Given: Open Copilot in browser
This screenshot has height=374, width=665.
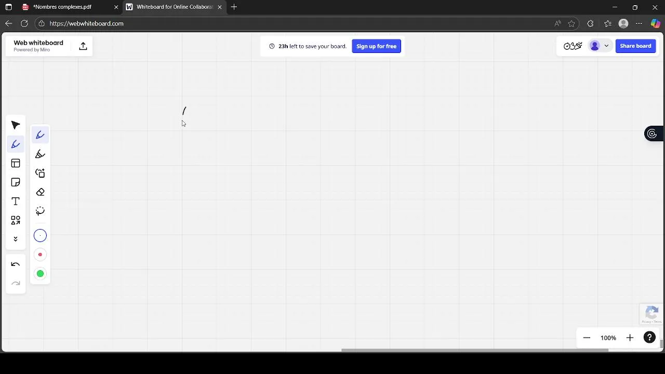Looking at the screenshot, I should click(655, 23).
